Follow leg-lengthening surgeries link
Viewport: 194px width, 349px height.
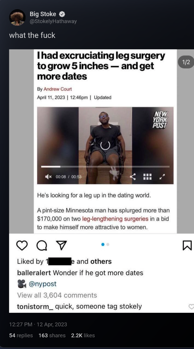click(x=115, y=219)
